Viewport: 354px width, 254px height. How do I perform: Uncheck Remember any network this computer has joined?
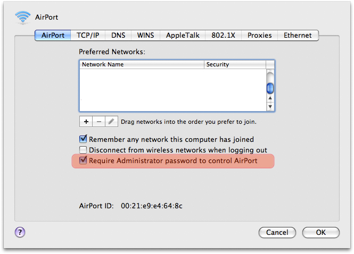click(x=83, y=139)
